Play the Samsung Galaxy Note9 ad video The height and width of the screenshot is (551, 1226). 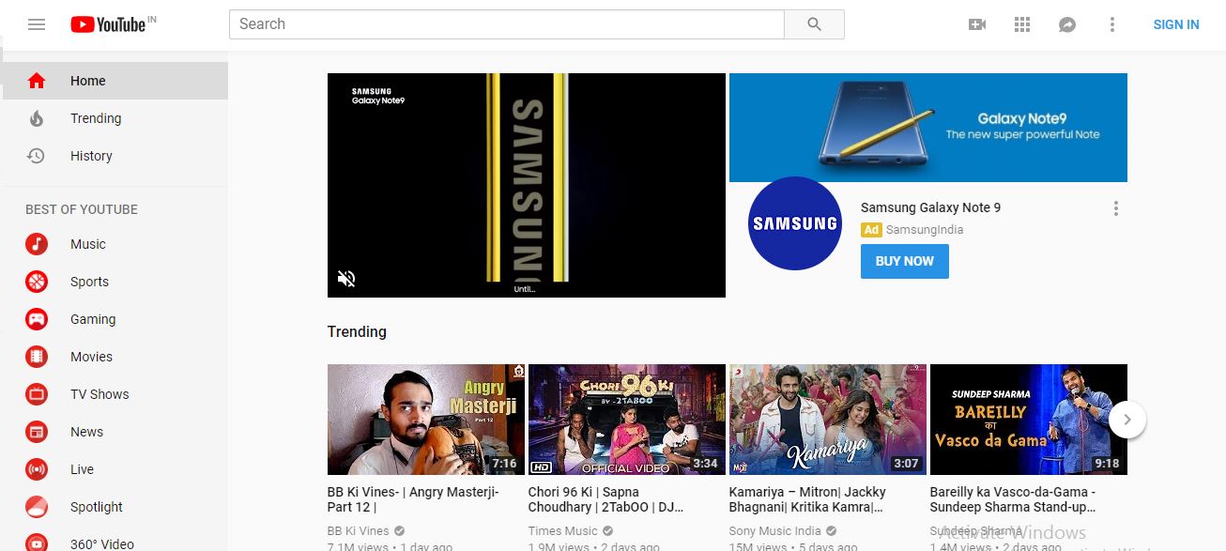tap(527, 185)
